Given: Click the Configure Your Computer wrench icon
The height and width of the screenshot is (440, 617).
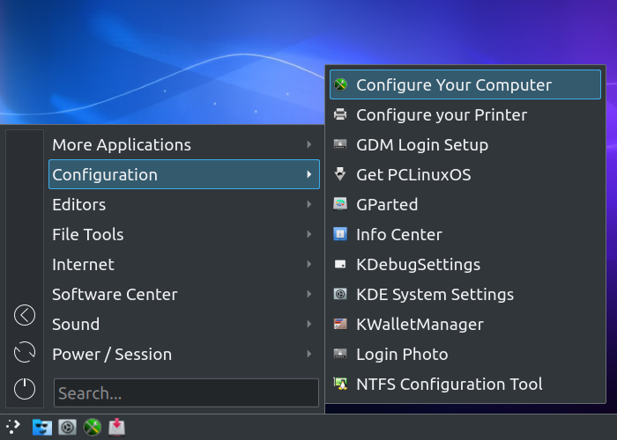Looking at the screenshot, I should (340, 84).
